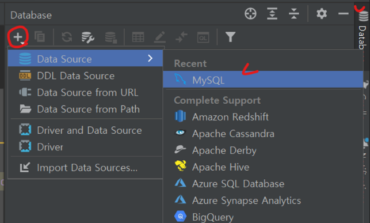Choose DDL Data Source from menu
Screen dimensions: 370x223
click(85, 75)
